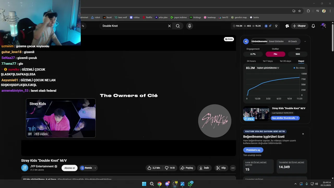Open toplam görüntülenme metric dropdown

click(268, 68)
